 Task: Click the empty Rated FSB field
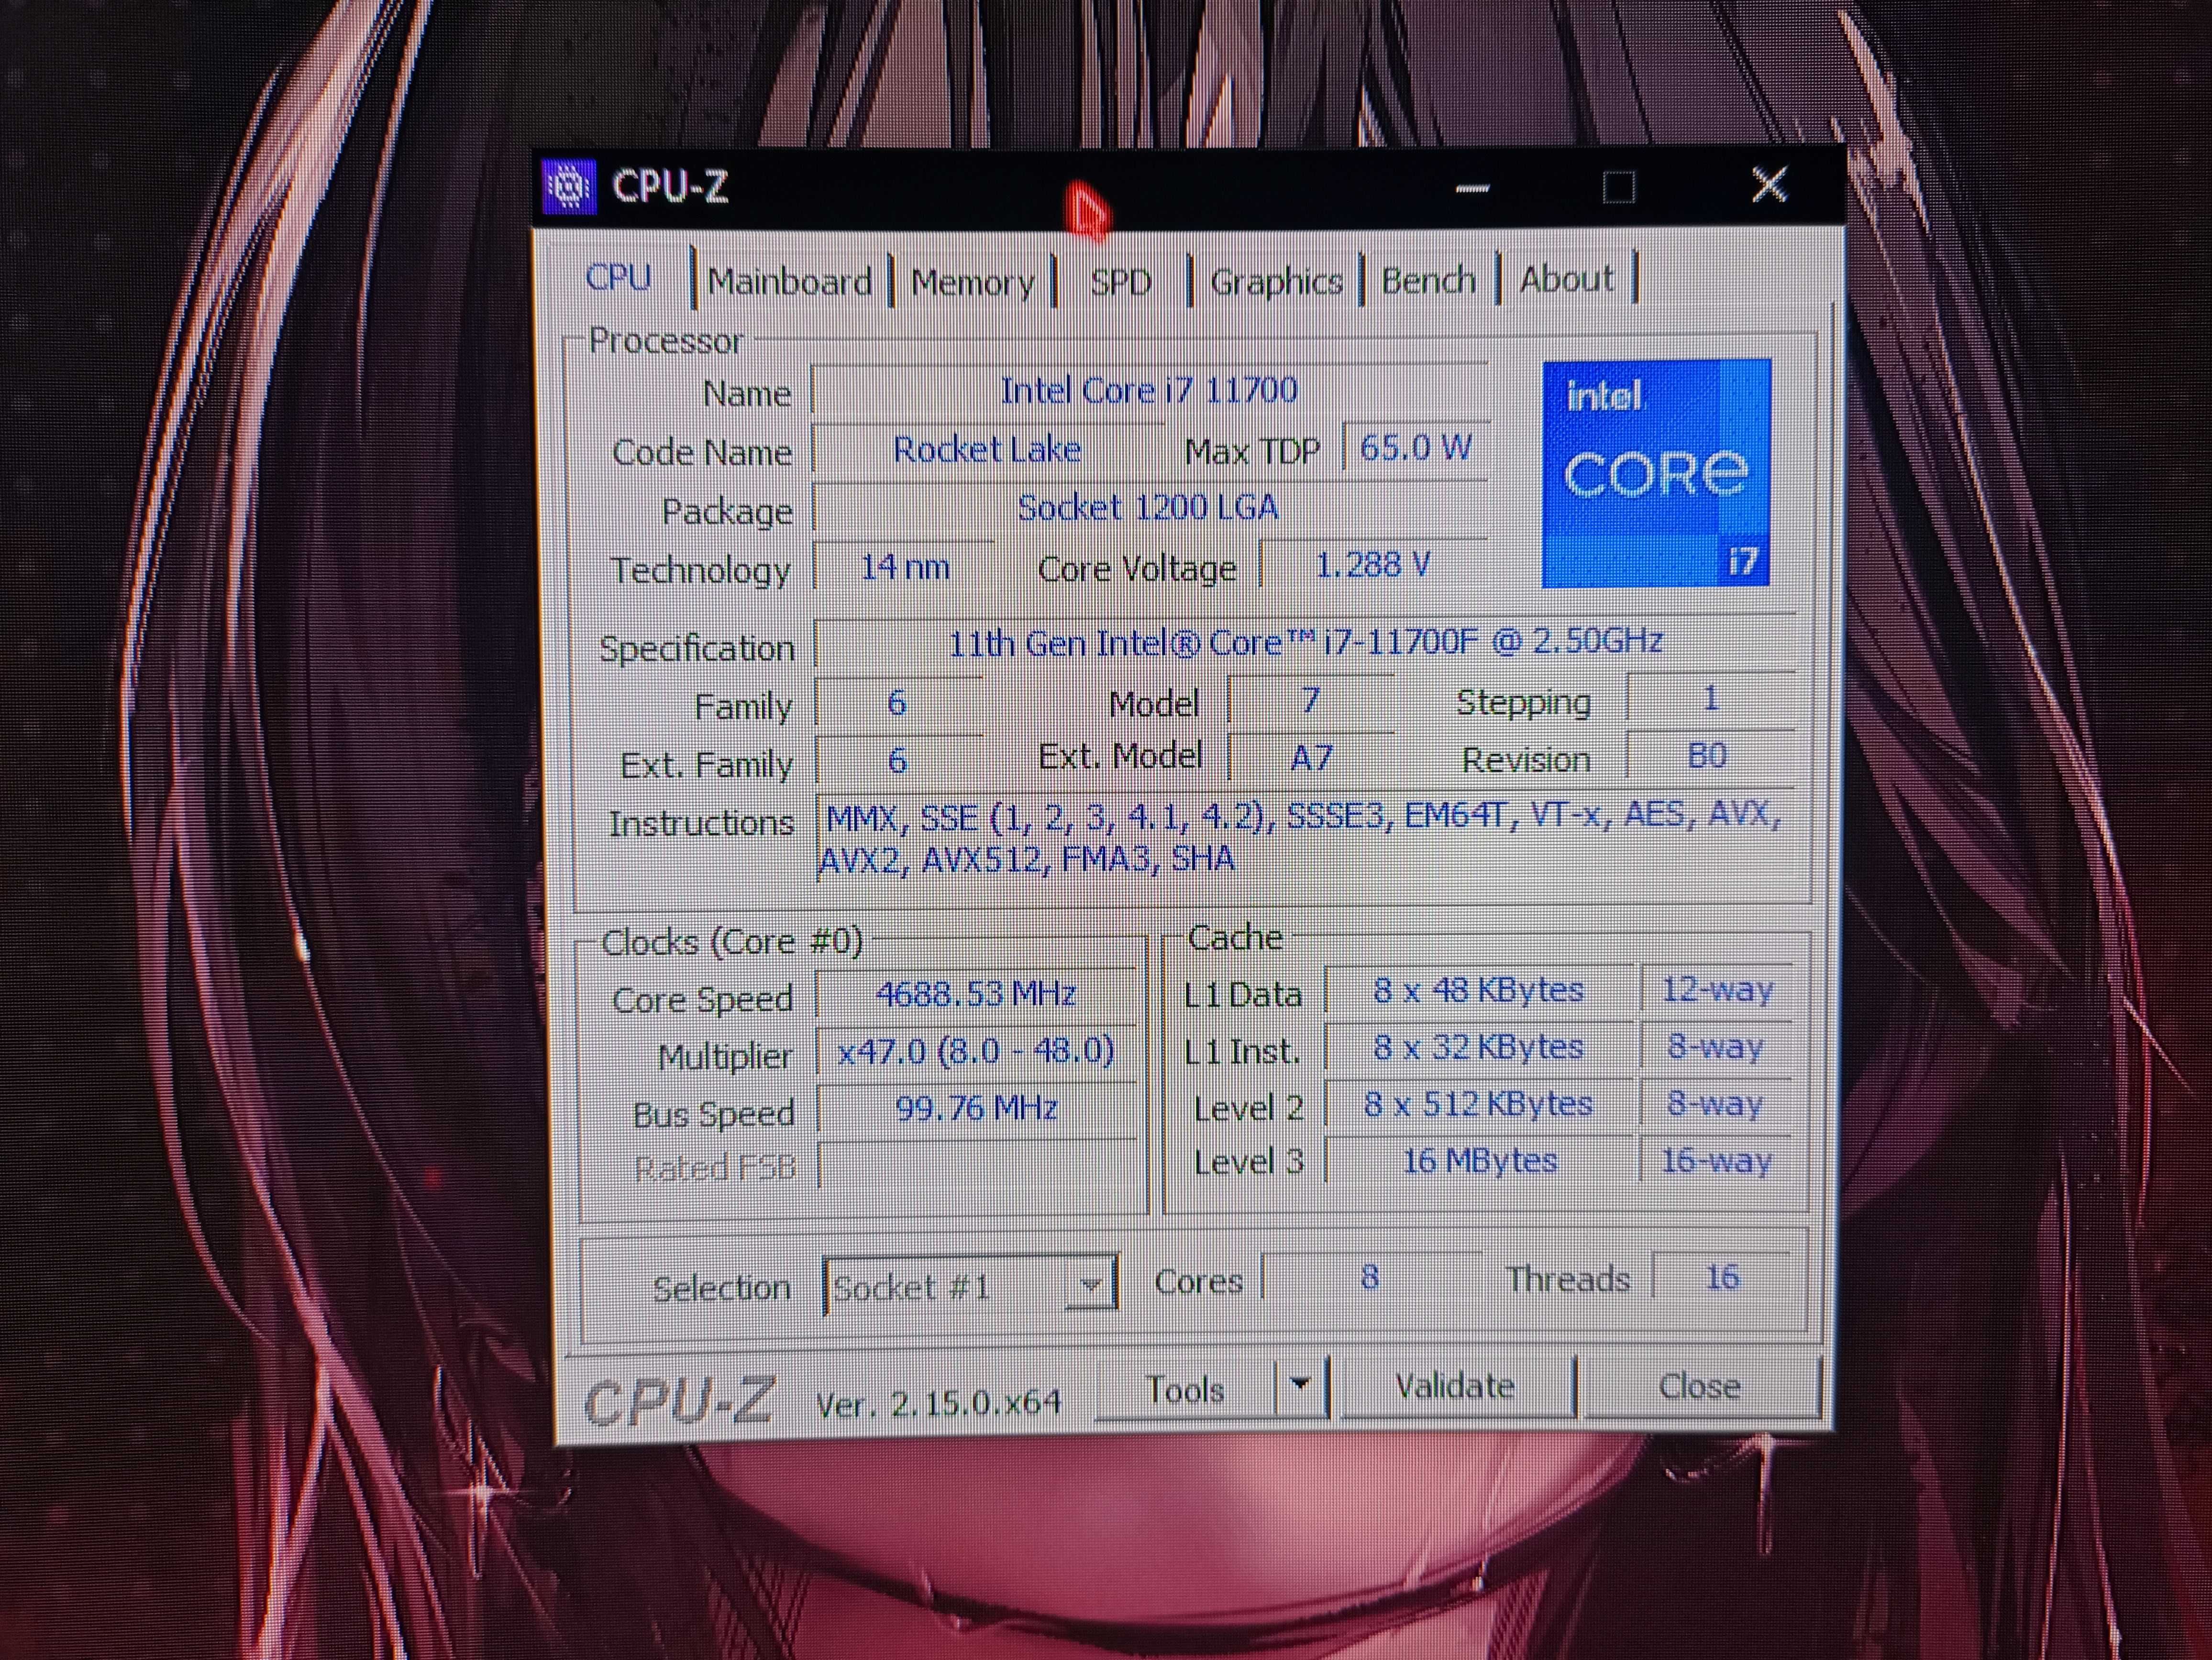(976, 1165)
